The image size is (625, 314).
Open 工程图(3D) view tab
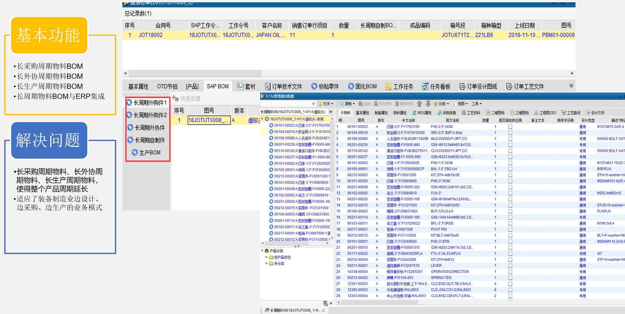coord(545,113)
